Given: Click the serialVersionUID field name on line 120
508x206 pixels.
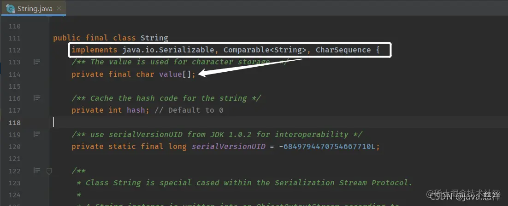Looking at the screenshot, I should click(x=228, y=147).
